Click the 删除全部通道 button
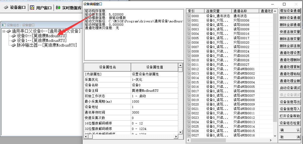 290,25
